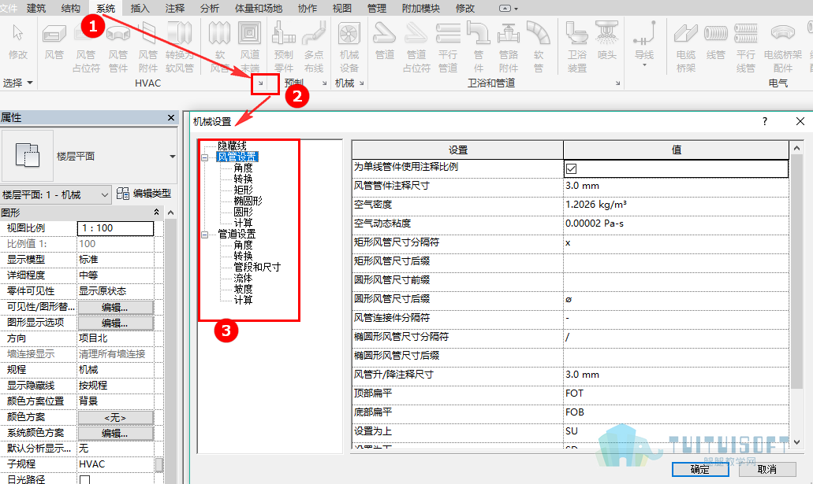Select 矩形 under 风管设置
The width and height of the screenshot is (813, 484).
click(x=243, y=190)
